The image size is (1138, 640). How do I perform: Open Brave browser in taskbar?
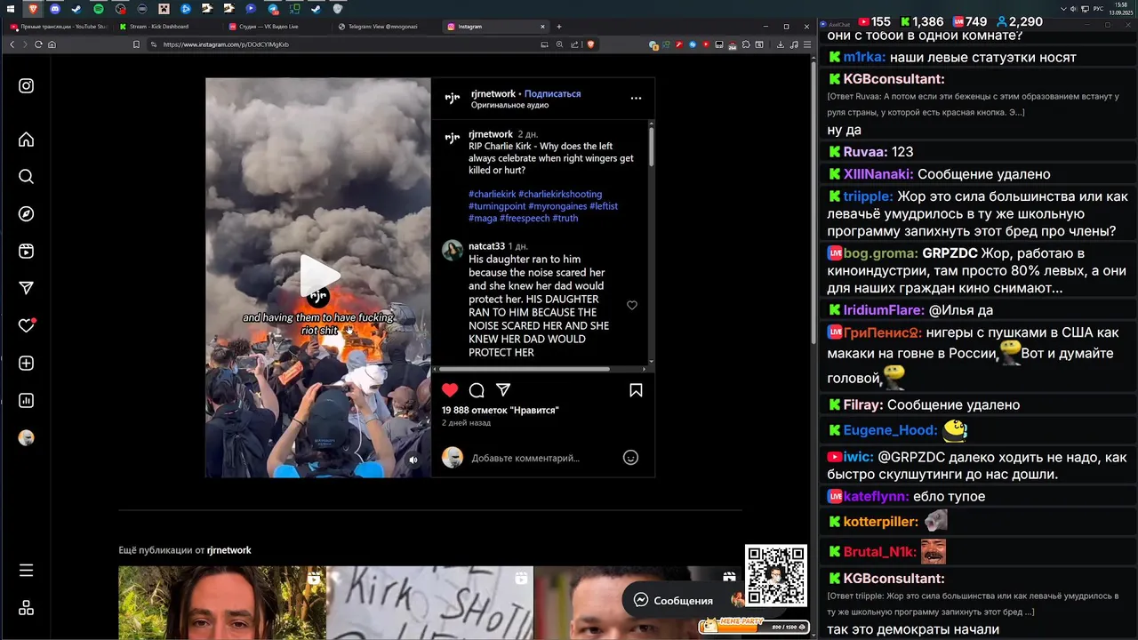tap(33, 9)
